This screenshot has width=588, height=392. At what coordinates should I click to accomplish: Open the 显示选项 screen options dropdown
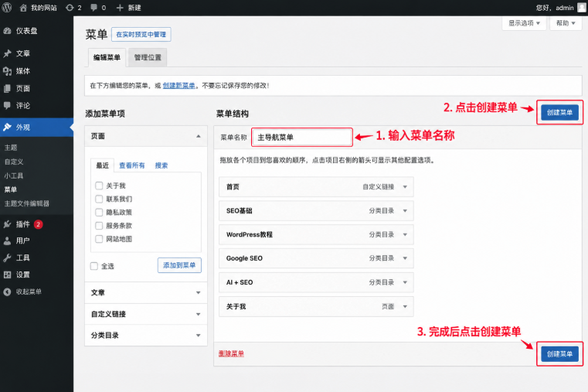pyautogui.click(x=524, y=23)
